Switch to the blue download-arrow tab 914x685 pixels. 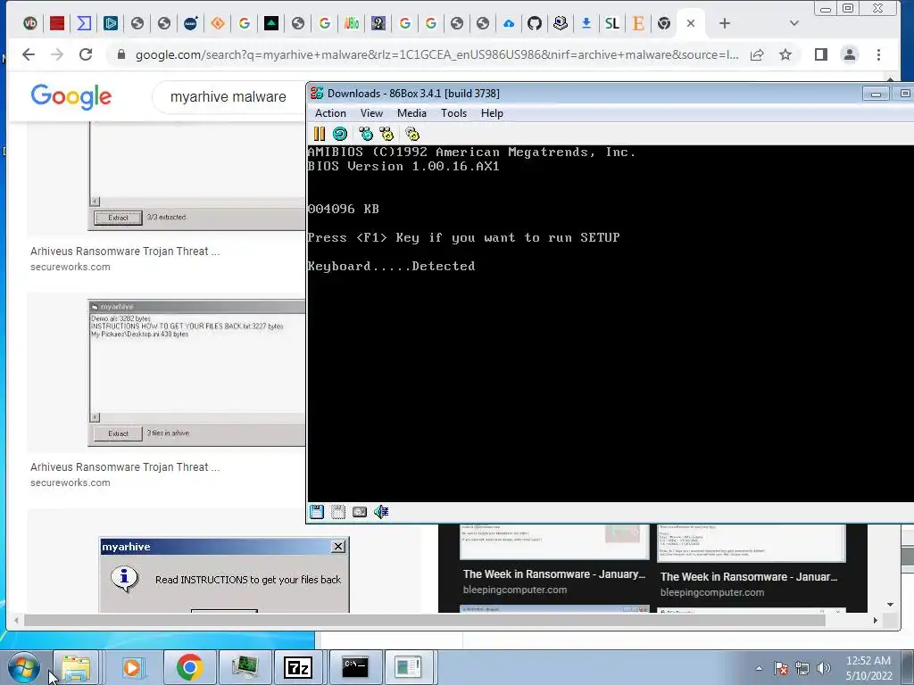click(x=586, y=23)
